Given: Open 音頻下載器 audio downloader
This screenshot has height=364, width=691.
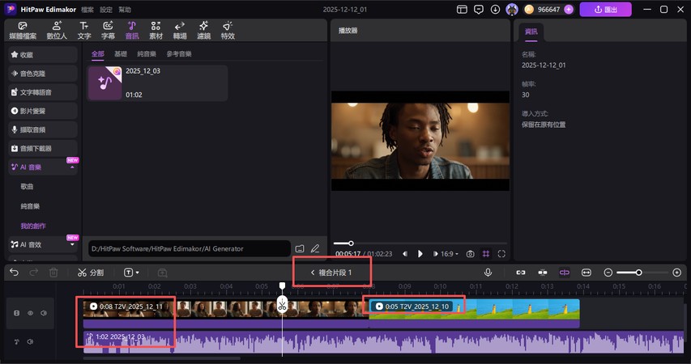Looking at the screenshot, I should [x=43, y=148].
